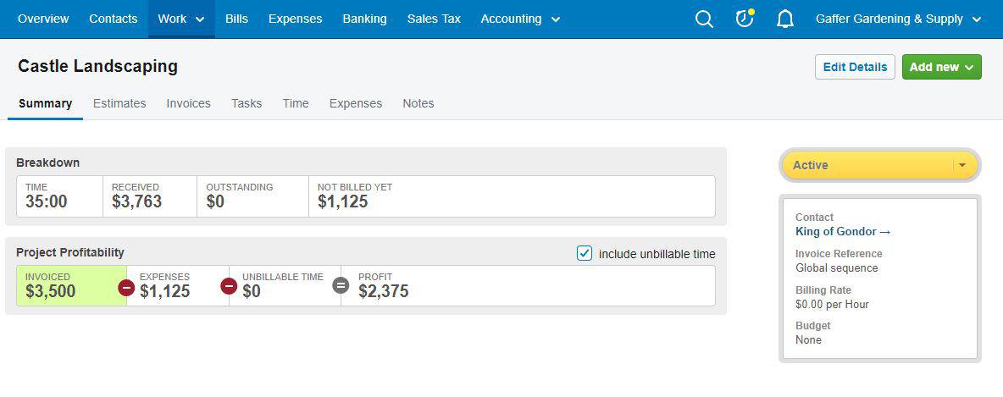Viewport: 1003px width, 397px height.
Task: Click the gray equals icon before Profit
Action: tap(341, 286)
